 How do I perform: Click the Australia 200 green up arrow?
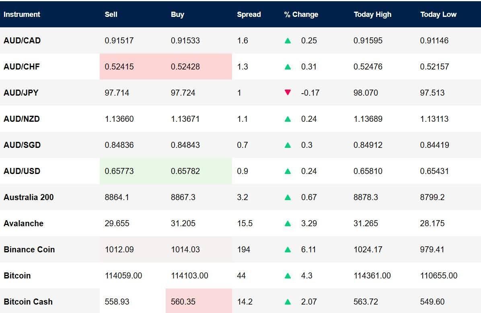click(x=288, y=197)
